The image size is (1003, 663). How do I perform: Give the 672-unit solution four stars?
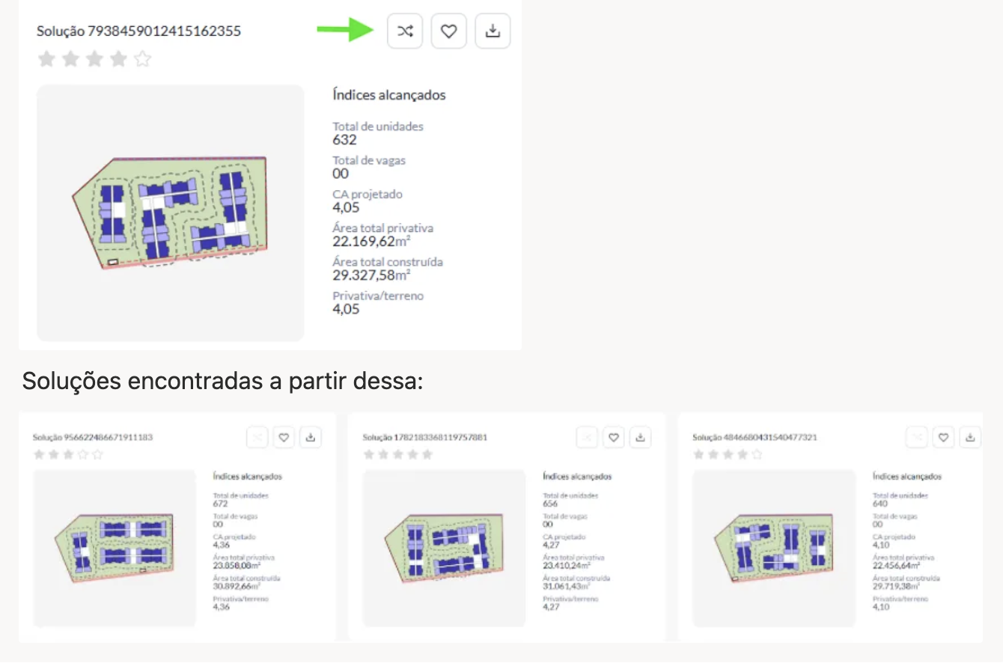(x=83, y=454)
